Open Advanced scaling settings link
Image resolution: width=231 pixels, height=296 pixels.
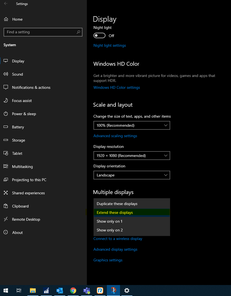(115, 136)
